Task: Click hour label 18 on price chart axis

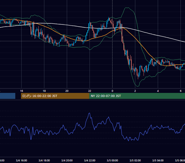Action: pos(44,91)
